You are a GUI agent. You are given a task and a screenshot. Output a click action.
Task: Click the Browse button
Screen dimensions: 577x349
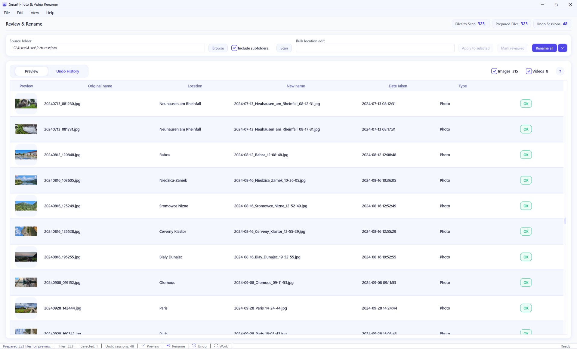coord(218,48)
